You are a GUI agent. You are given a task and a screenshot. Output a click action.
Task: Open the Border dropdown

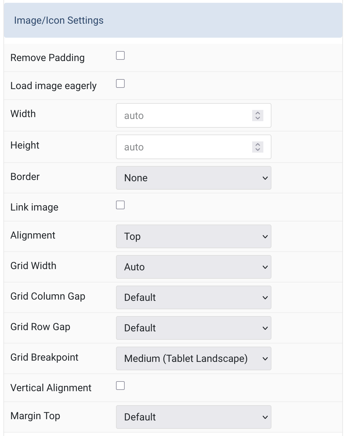(193, 178)
